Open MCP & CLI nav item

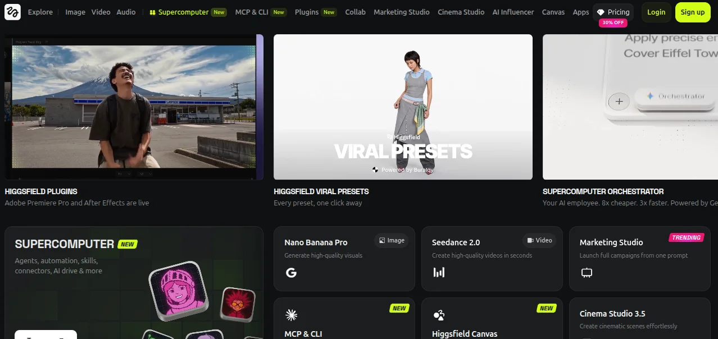[261, 12]
